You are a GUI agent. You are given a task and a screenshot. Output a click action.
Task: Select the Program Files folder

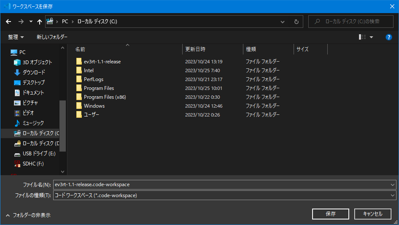[x=99, y=88]
